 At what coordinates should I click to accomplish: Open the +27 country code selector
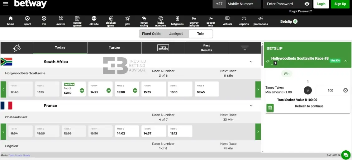tap(219, 4)
